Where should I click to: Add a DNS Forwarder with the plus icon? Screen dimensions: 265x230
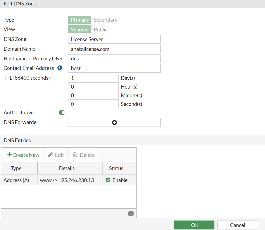tap(114, 122)
